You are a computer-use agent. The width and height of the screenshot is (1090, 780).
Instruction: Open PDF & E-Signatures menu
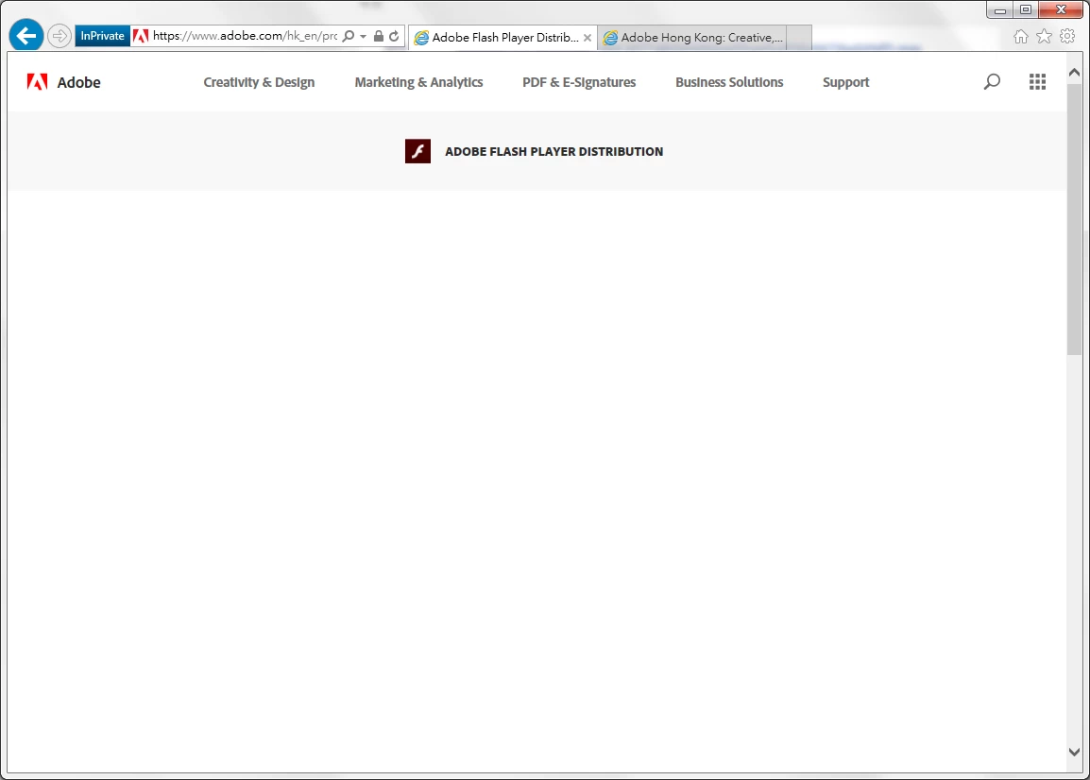coord(579,82)
